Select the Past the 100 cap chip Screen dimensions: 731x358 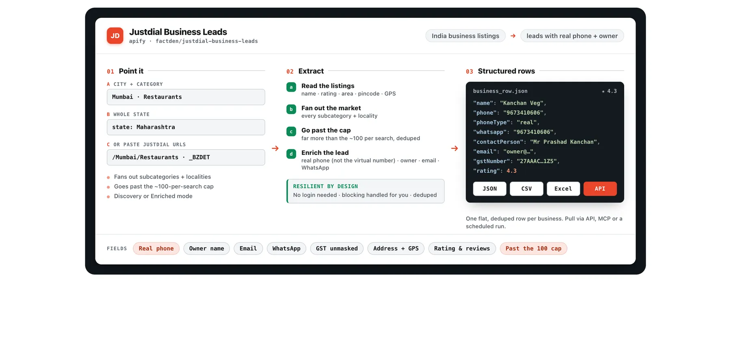point(534,249)
